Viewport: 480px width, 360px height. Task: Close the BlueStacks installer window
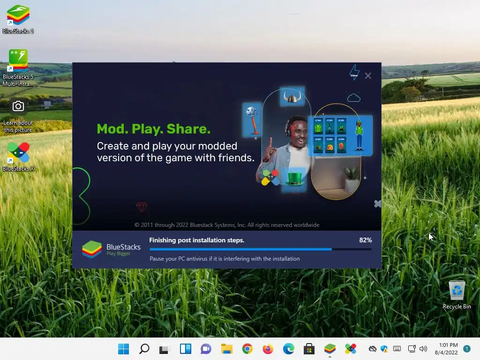pos(368,75)
